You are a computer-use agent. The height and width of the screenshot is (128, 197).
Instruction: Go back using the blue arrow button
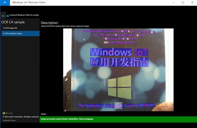pyautogui.click(x=5, y=3)
